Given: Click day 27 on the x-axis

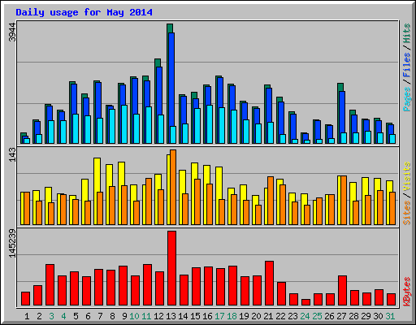Looking at the screenshot, I should (341, 316).
